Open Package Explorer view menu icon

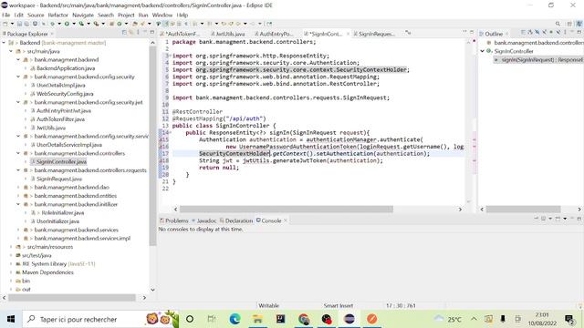138,33
